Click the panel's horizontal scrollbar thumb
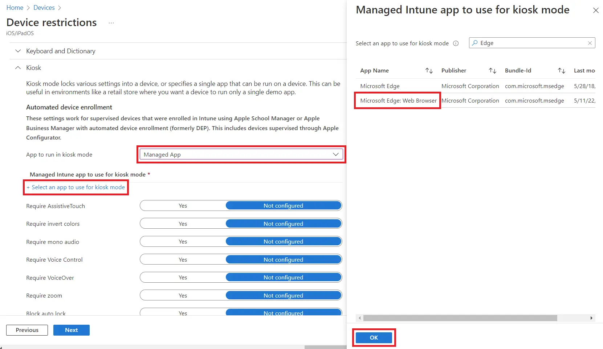Screen dimensions: 603x349 pyautogui.click(x=460, y=318)
